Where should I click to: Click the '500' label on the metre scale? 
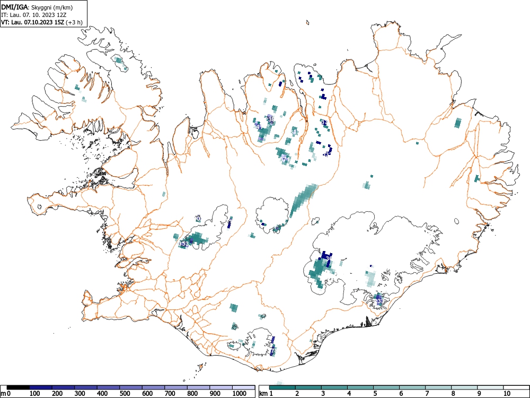pyautogui.click(x=125, y=394)
